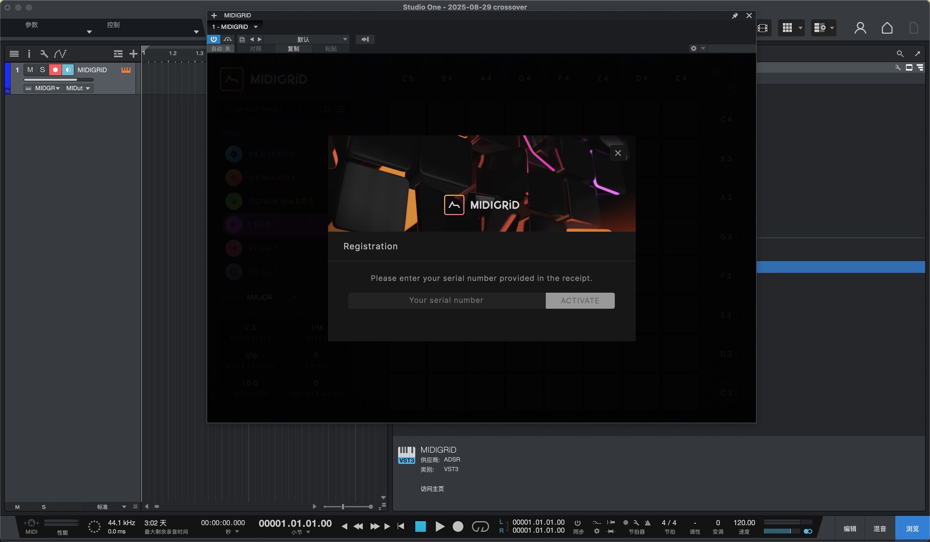Show automation with the curve icon

coord(60,54)
